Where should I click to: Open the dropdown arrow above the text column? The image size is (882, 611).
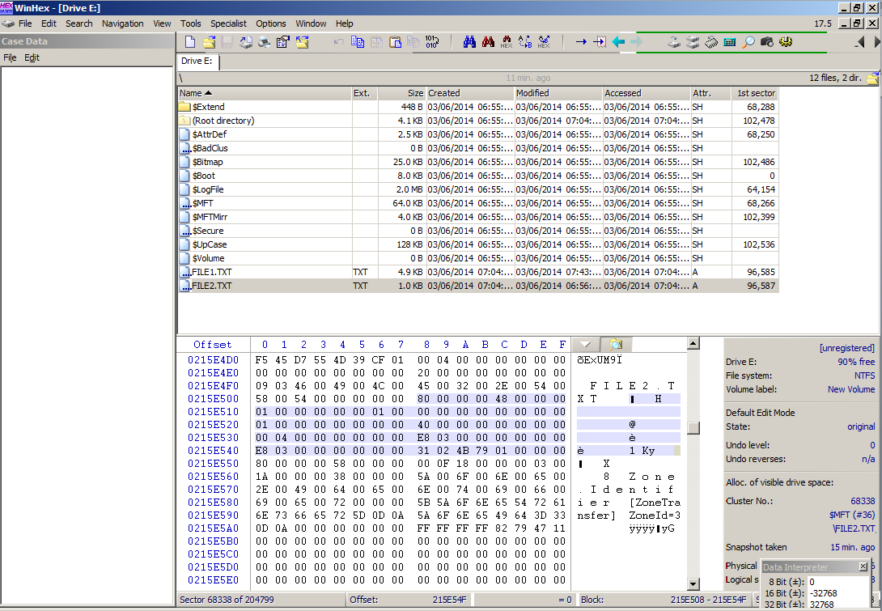585,345
